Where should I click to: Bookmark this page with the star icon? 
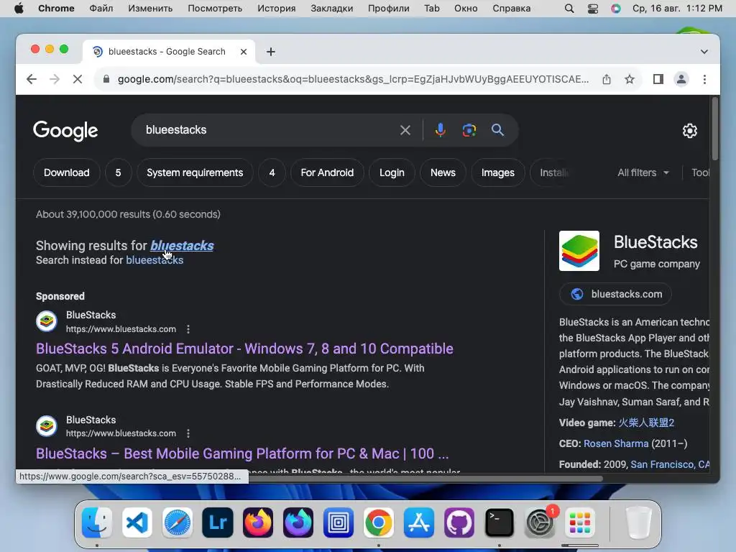coord(630,79)
